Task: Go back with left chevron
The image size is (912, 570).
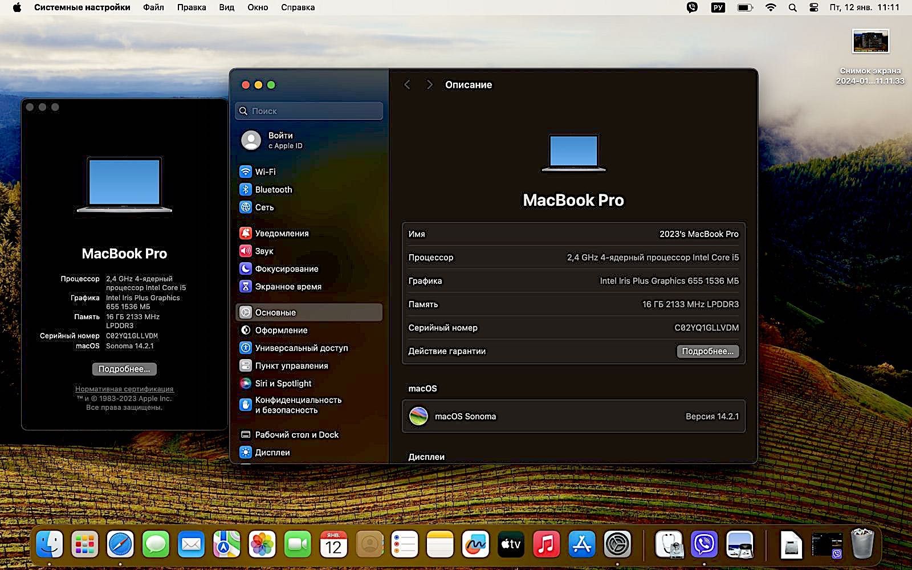Action: click(x=407, y=84)
